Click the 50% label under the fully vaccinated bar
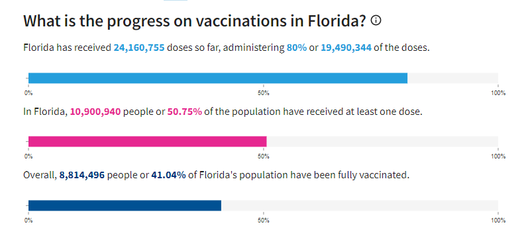This screenshot has height=239, width=526. click(x=264, y=221)
